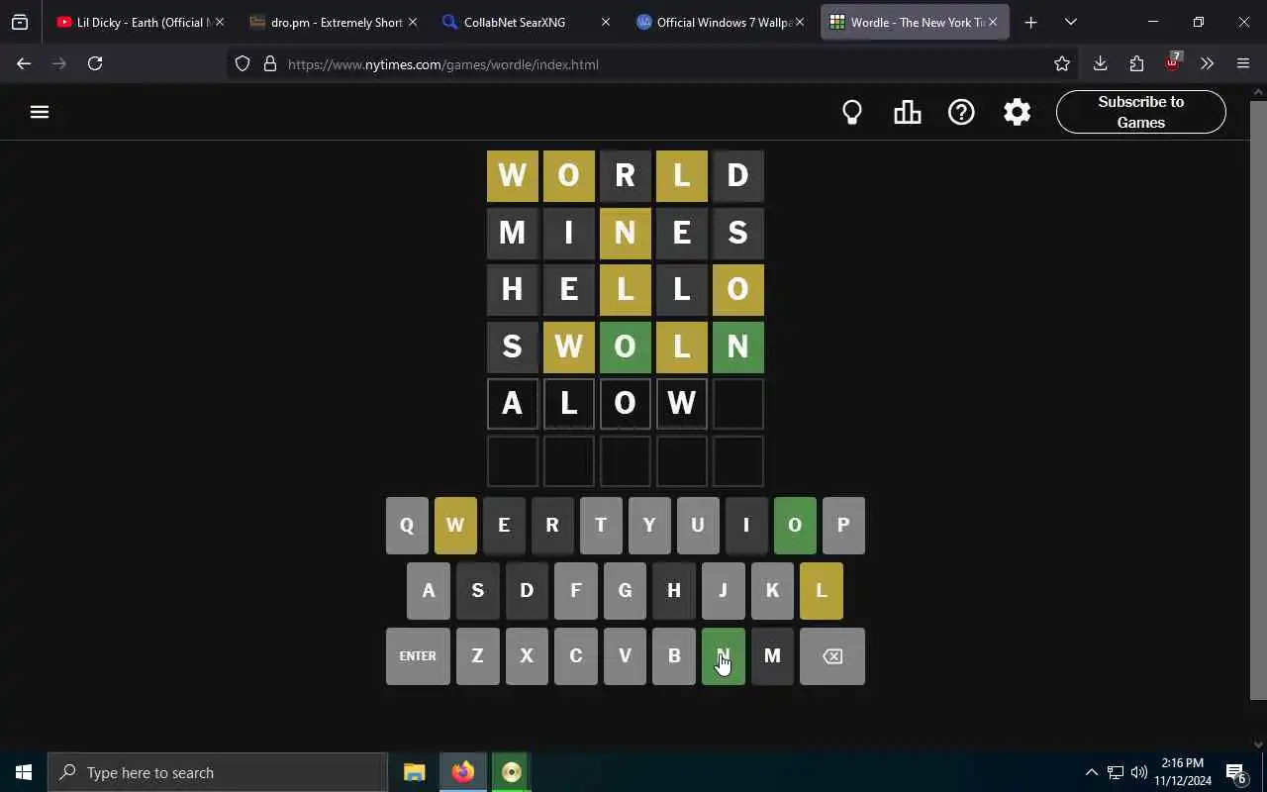Tap the C key on the Wordle keyboard
The image size is (1267, 792).
pyautogui.click(x=576, y=656)
